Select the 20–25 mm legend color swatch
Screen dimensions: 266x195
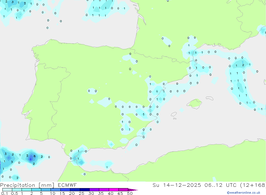pyautogui.click(x=75, y=190)
